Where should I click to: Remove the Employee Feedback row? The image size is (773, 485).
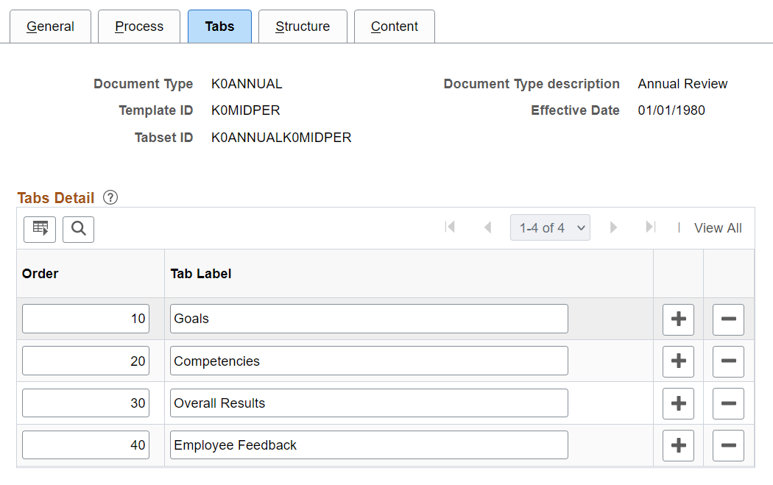(728, 445)
